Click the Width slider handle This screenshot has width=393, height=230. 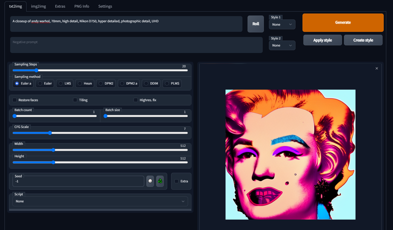click(x=53, y=150)
